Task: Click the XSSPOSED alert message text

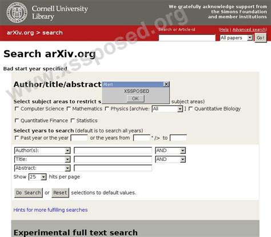Action: coord(137,91)
